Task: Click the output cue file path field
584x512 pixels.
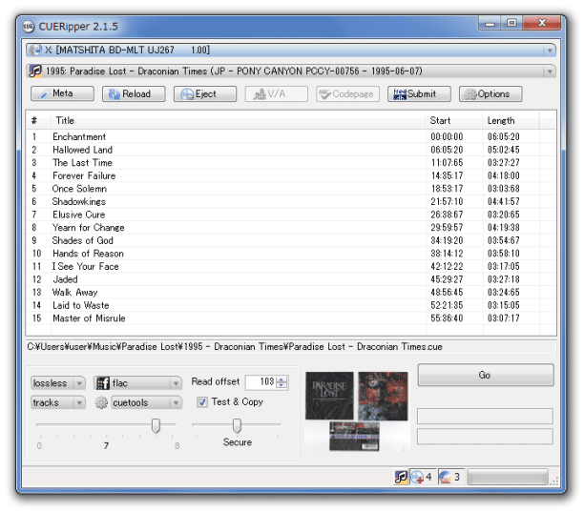Action: coord(290,347)
